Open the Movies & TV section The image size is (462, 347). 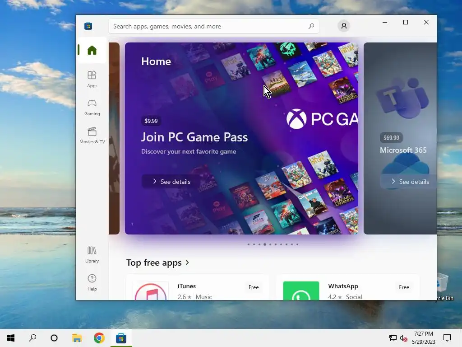(x=92, y=135)
